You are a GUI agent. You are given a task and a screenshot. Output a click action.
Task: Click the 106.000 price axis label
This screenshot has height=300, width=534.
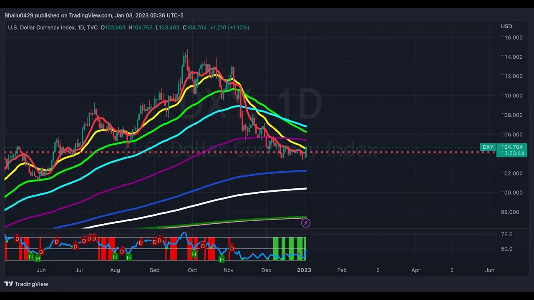point(512,135)
